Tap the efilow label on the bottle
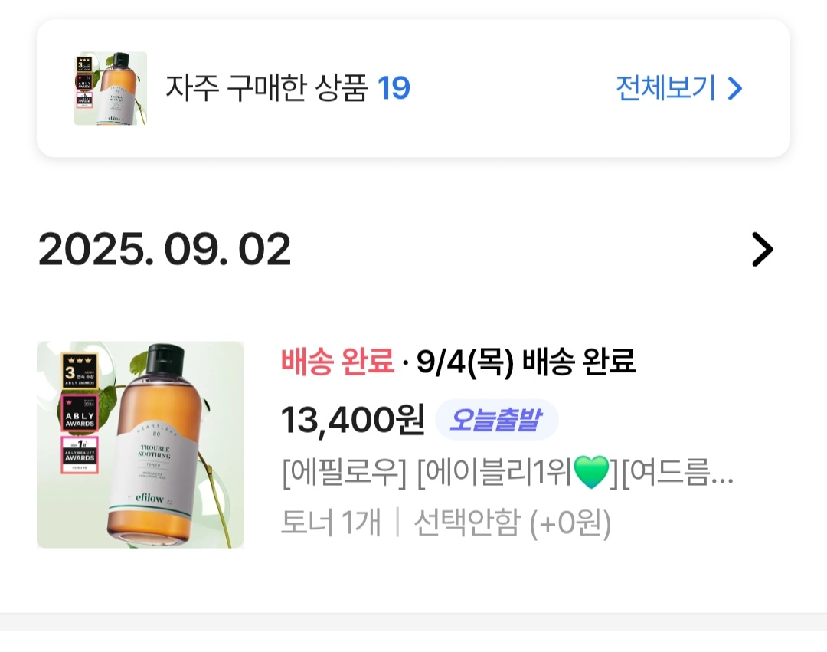The width and height of the screenshot is (827, 652). (x=151, y=498)
